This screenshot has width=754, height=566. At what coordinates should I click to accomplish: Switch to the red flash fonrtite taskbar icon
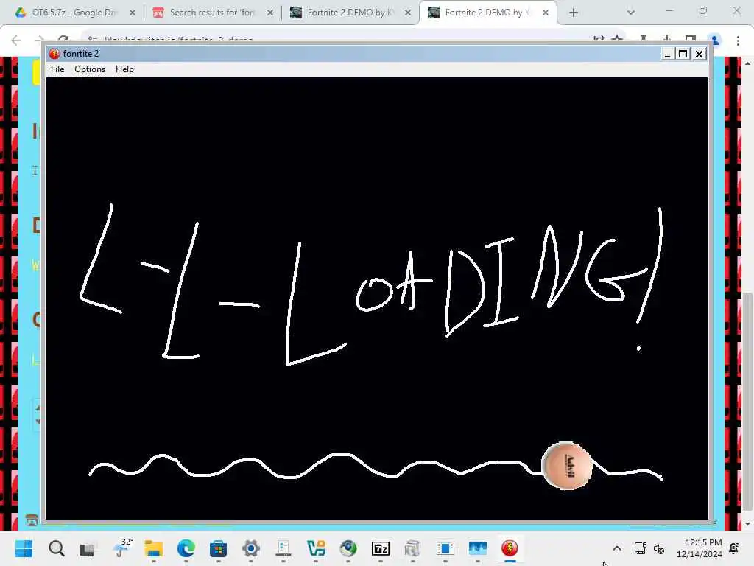coord(510,548)
